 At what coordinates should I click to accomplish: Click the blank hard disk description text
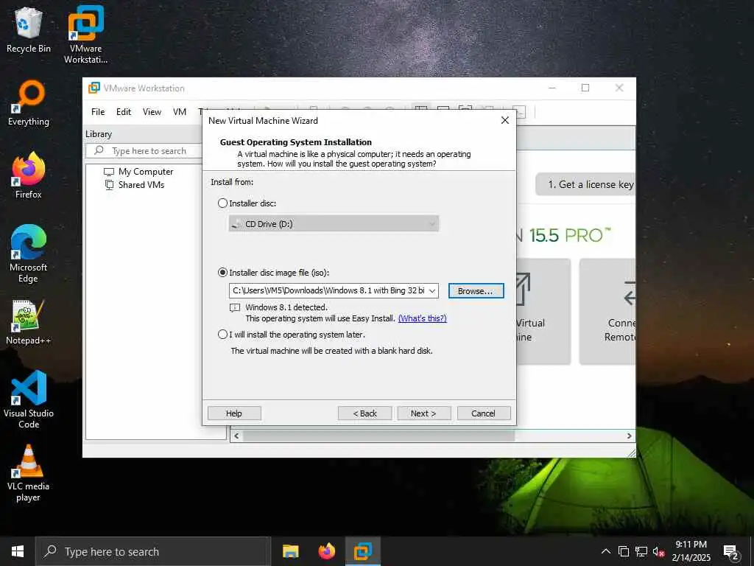[332, 351]
